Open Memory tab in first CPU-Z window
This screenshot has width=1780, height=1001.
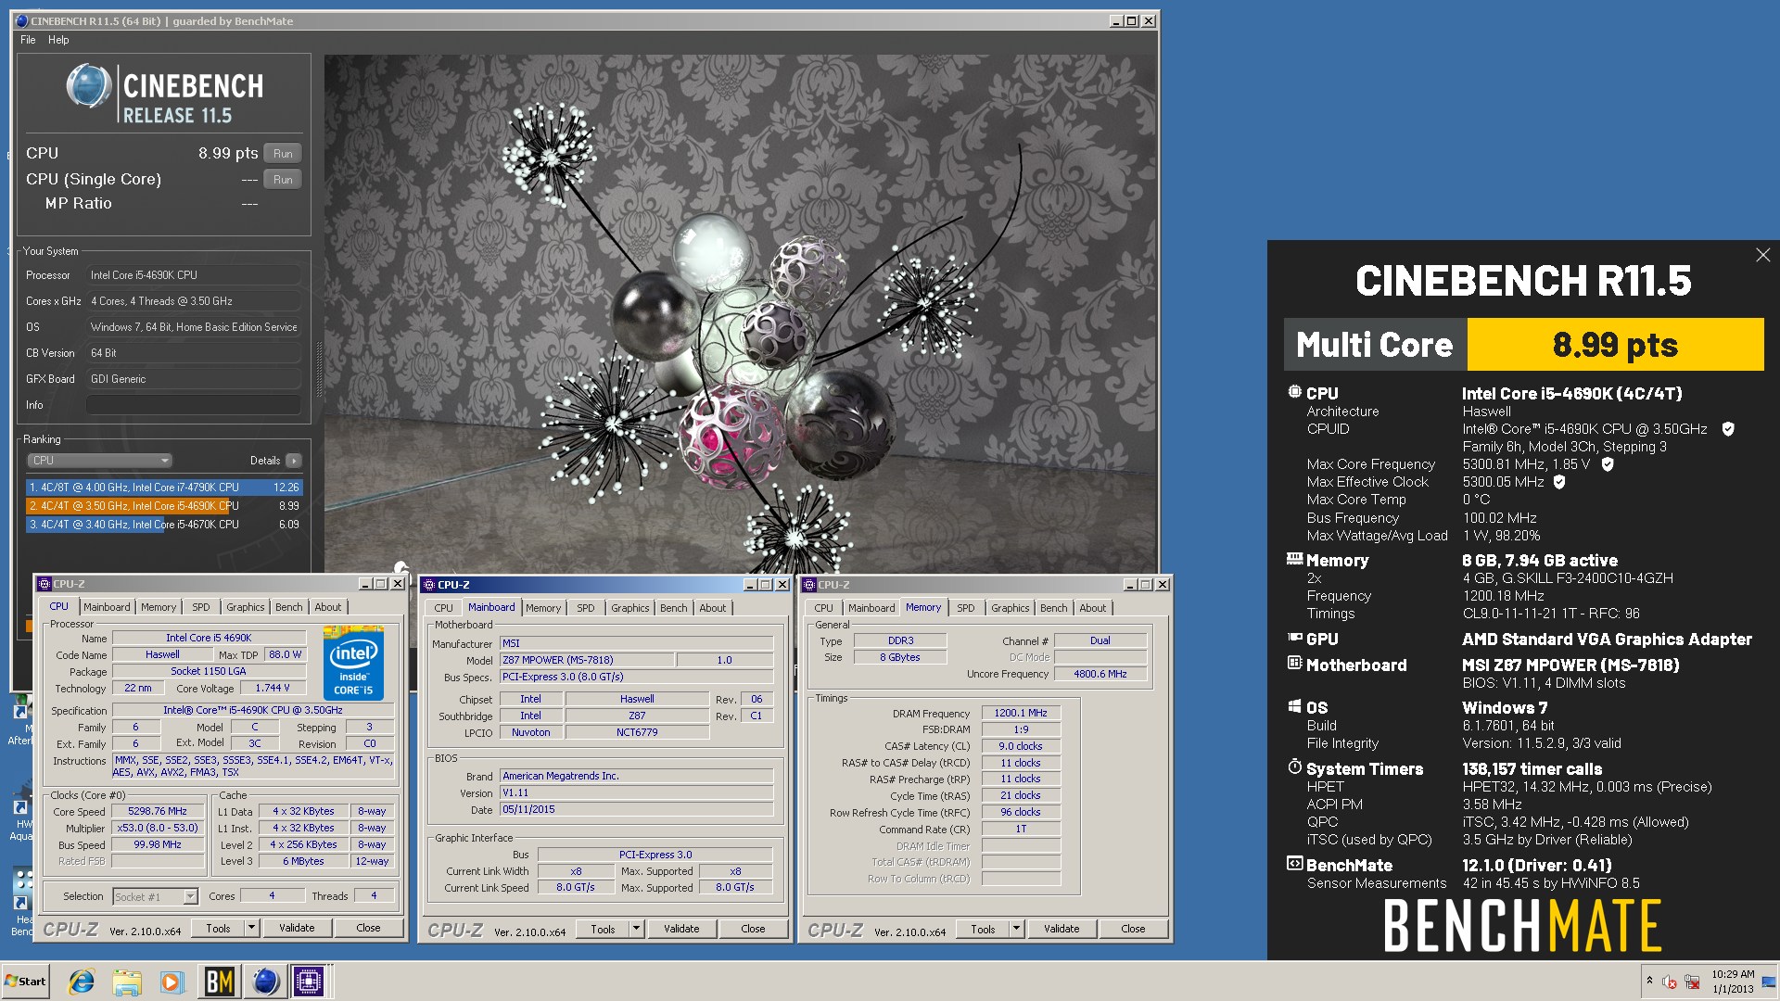point(159,607)
